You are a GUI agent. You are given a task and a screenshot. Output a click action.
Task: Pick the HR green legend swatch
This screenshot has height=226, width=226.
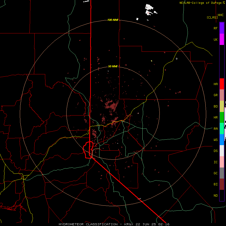(x=222, y=118)
